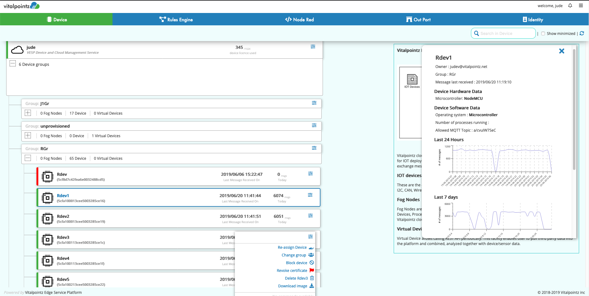Open settings sliders icon for Group J1Gr

click(x=314, y=103)
